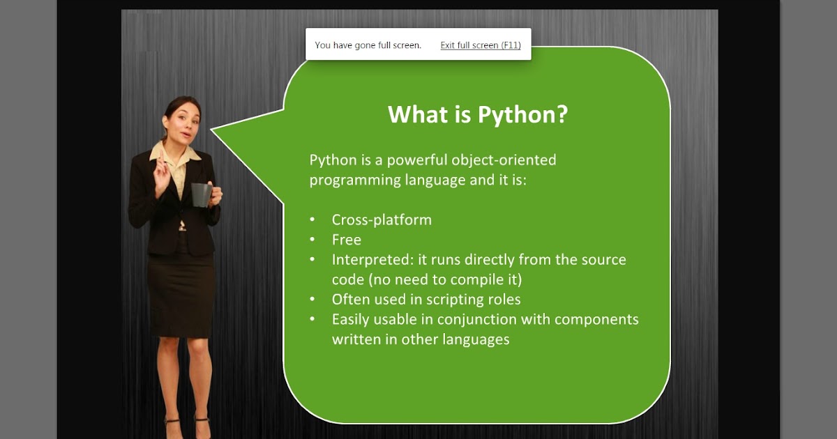Click the bullet about components in other languages
Screen dimensions: 837x439
pyautogui.click(x=484, y=319)
